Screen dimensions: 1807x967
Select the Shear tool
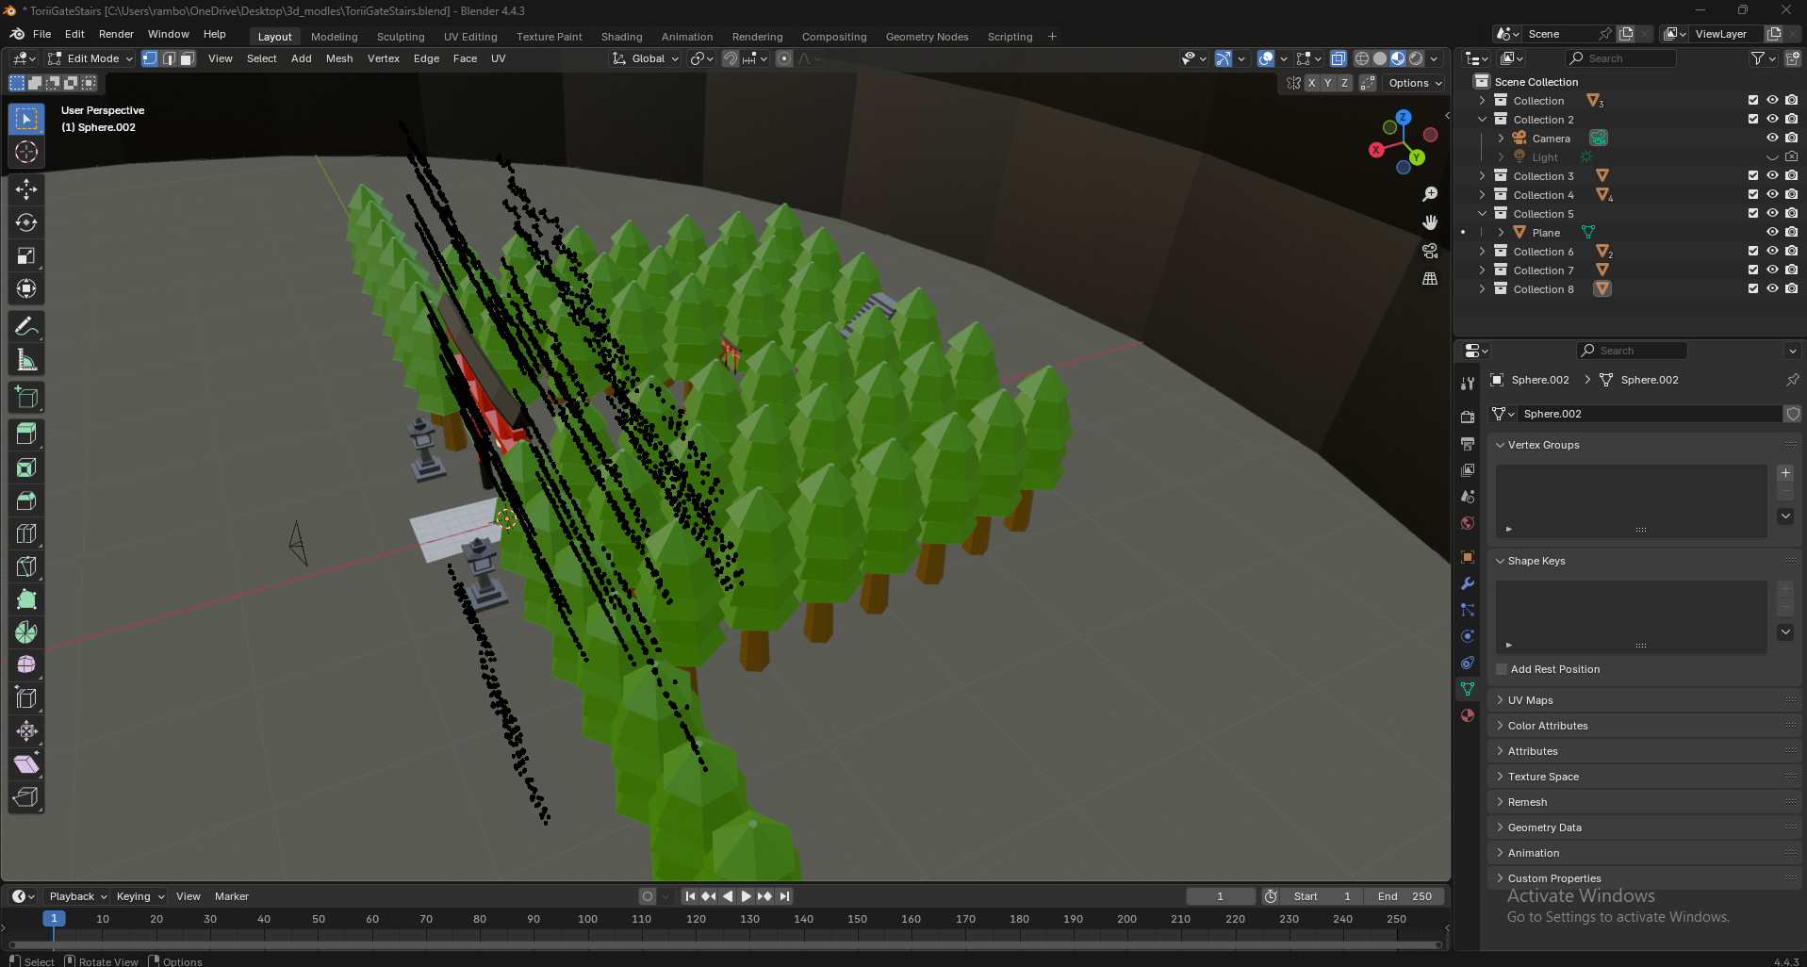click(26, 764)
